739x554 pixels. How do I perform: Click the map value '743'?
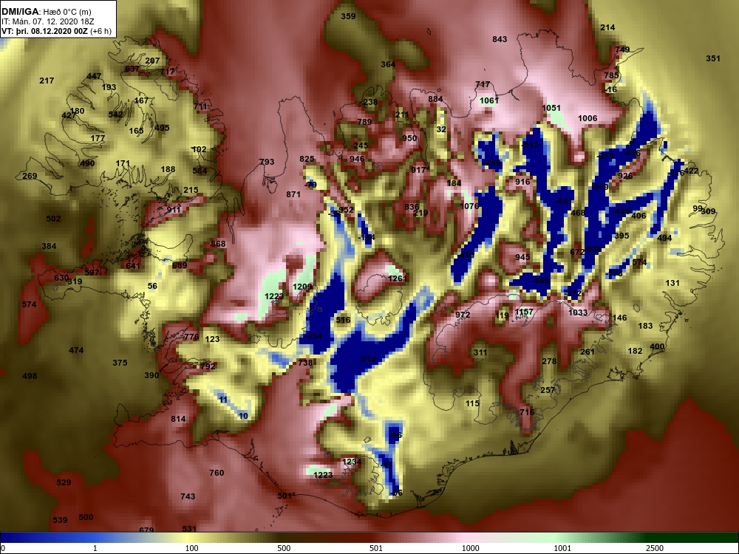(x=188, y=496)
